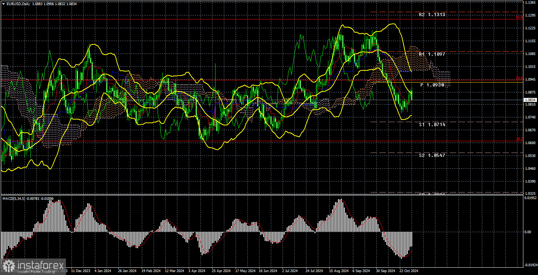Image resolution: width=538 pixels, height=275 pixels.
Task: Click the 1.0325 price scale value
Action: pos(530,193)
